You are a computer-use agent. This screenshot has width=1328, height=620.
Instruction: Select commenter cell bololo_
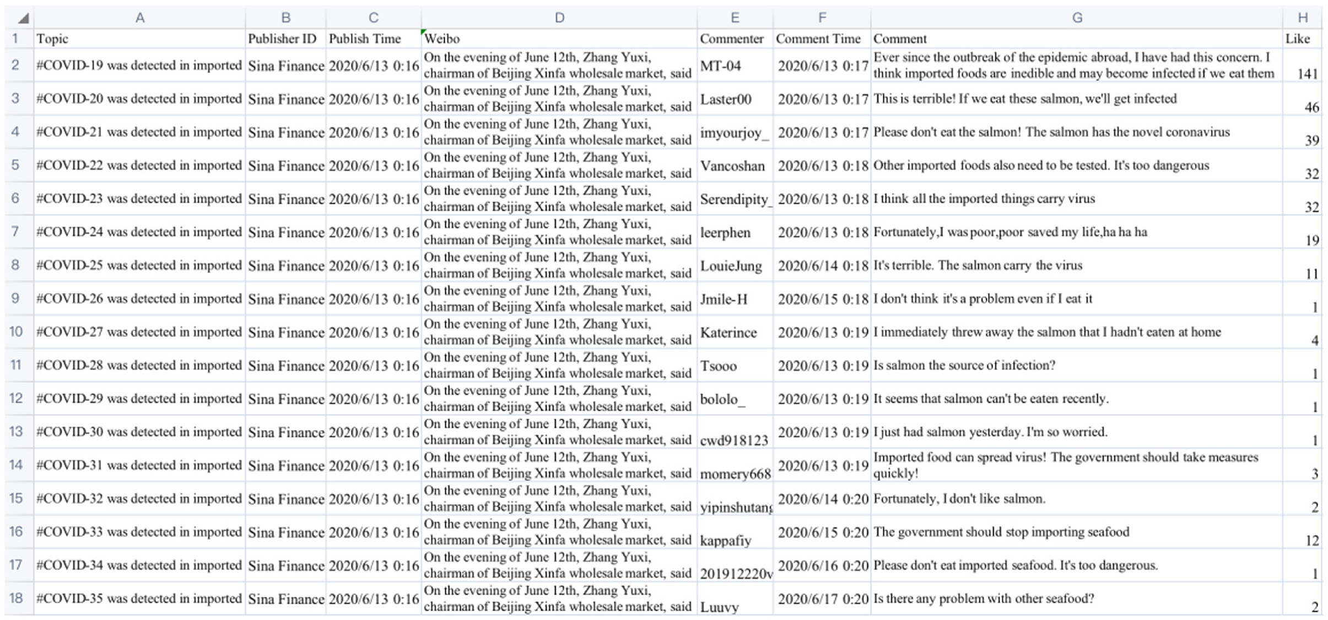[x=735, y=399]
